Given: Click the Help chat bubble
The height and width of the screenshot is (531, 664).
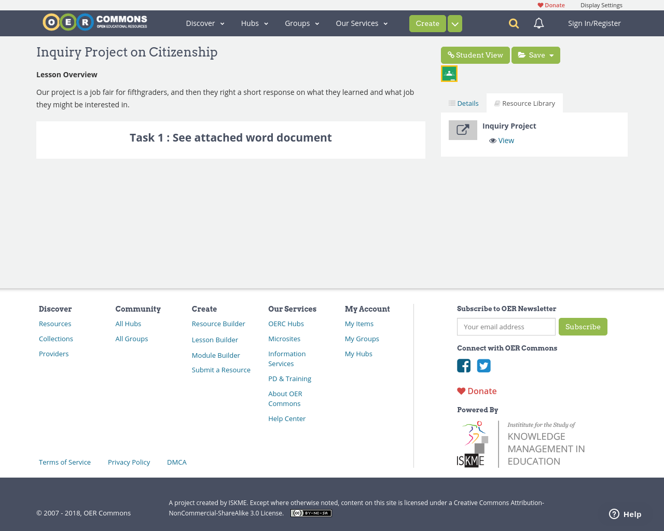Looking at the screenshot, I should tap(625, 513).
